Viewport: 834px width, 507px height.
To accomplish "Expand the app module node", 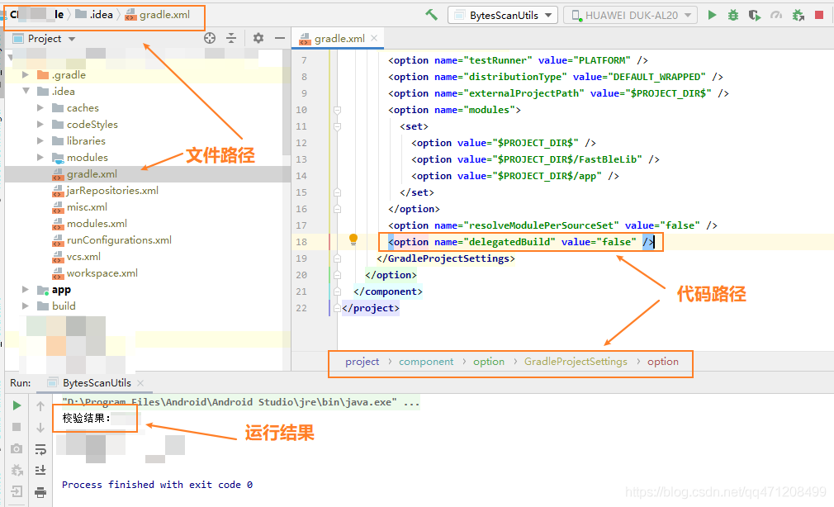I will tap(26, 289).
